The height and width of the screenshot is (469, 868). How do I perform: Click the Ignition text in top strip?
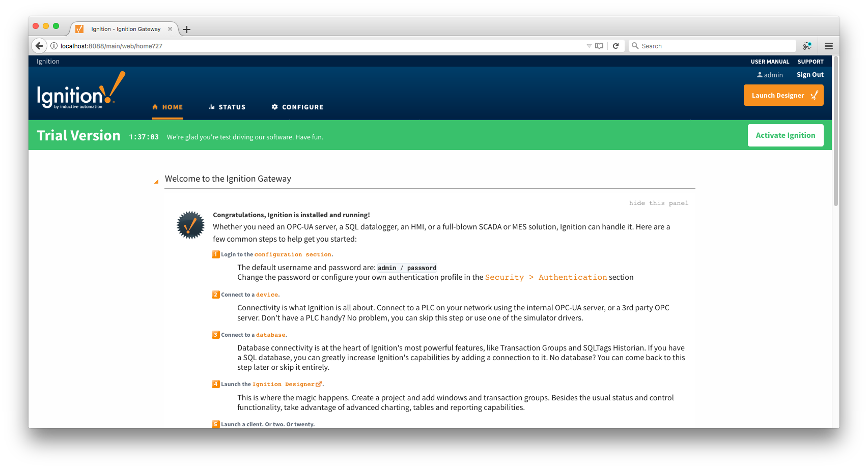pyautogui.click(x=48, y=62)
